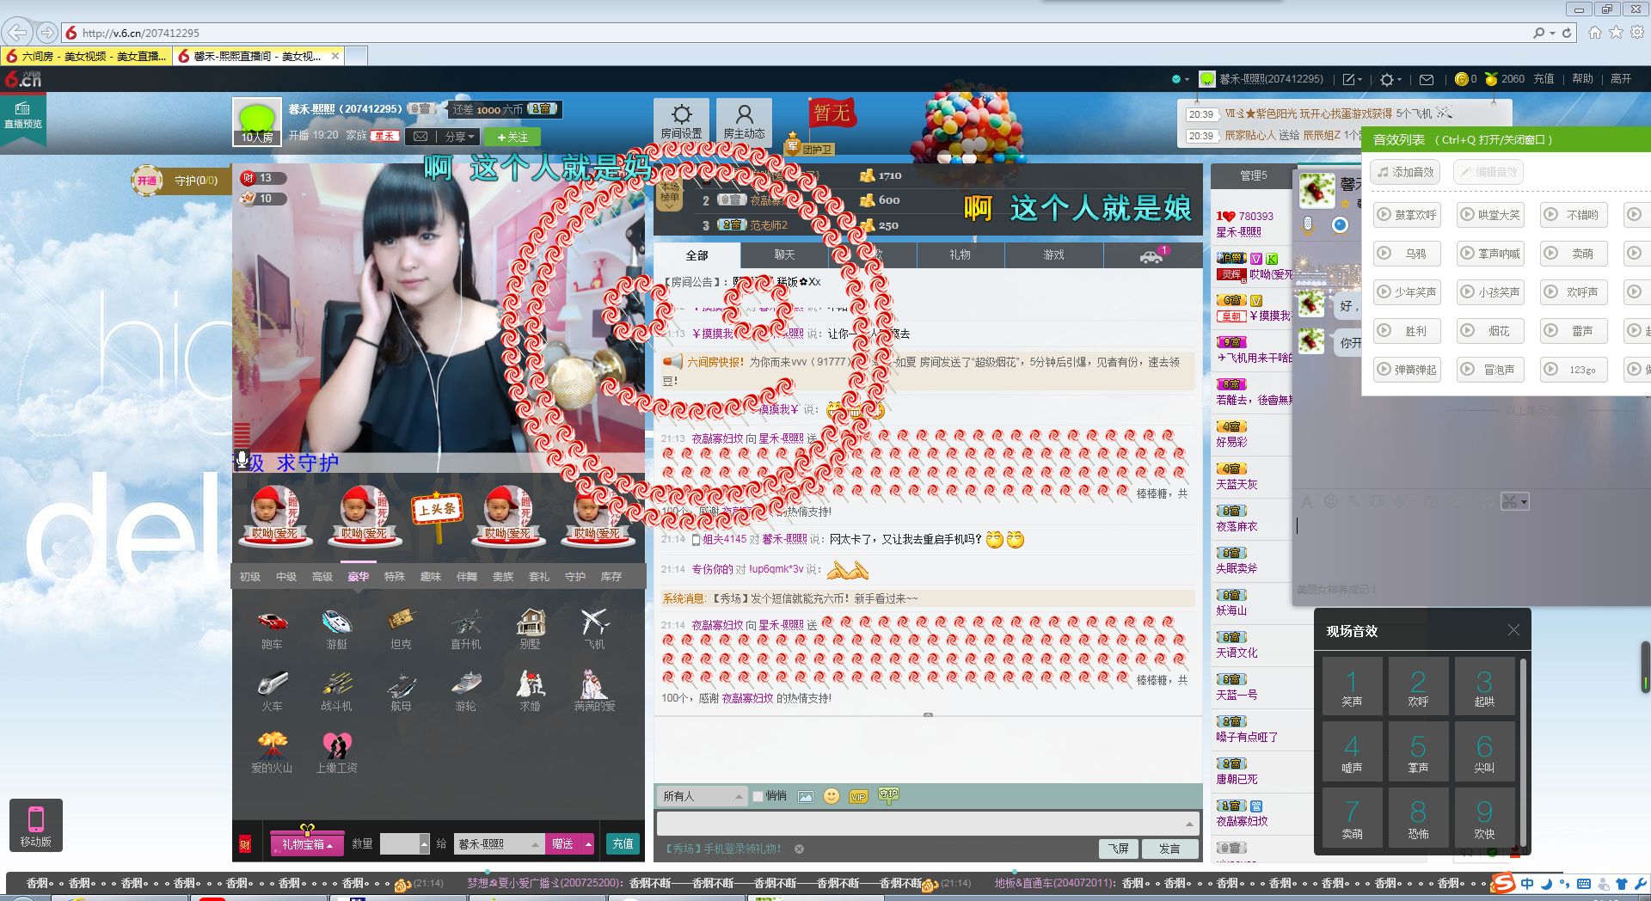This screenshot has height=901, width=1651.
Task: Click 充值 recharge in gift bar
Action: [x=623, y=844]
